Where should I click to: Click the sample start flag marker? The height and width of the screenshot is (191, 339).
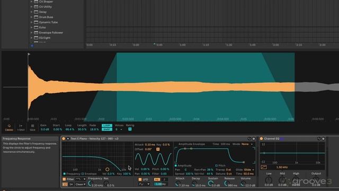(29, 54)
